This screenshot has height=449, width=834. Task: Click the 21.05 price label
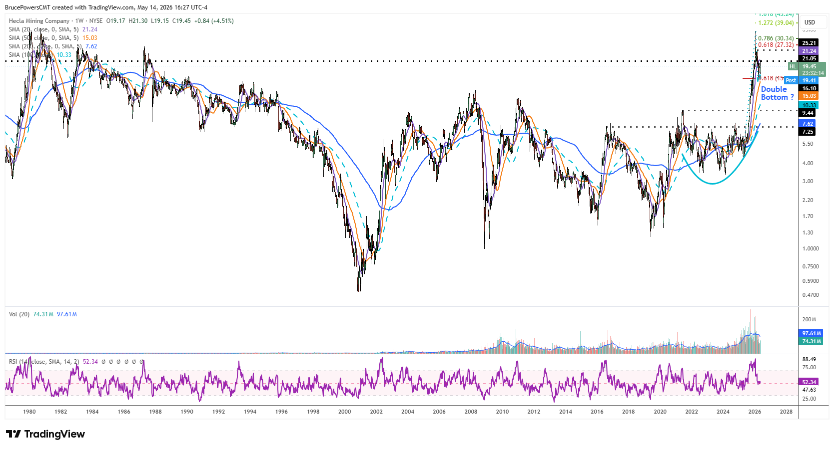coord(809,59)
